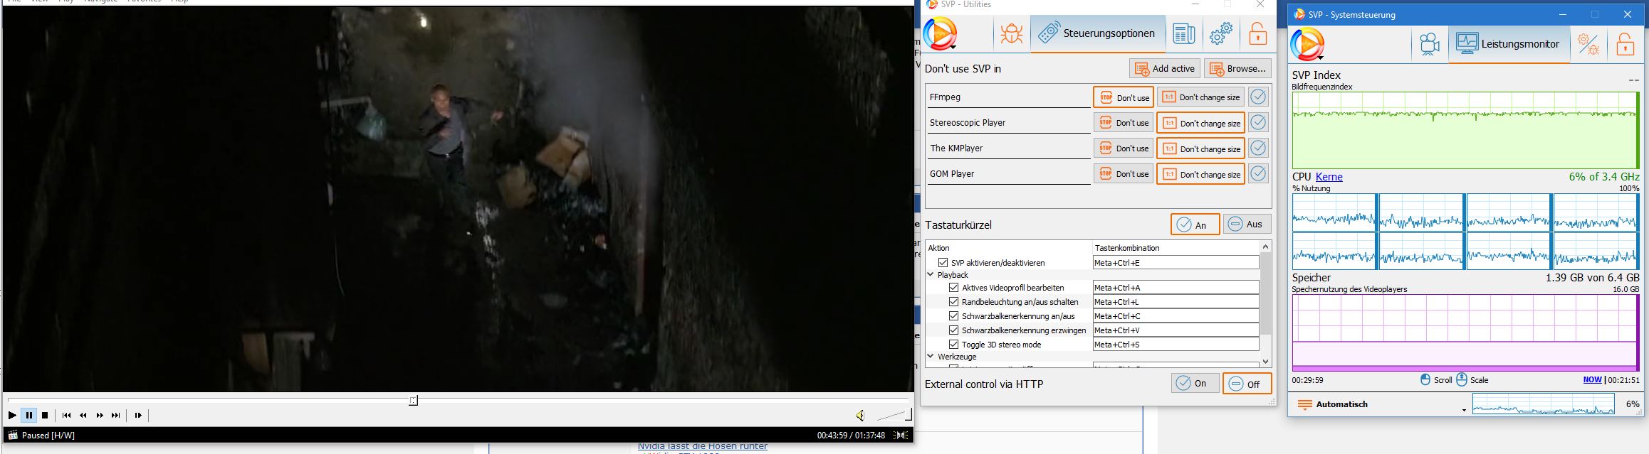The height and width of the screenshot is (454, 1649).
Task: Toggle Don't use for The KMPlayer
Action: coord(1124,148)
